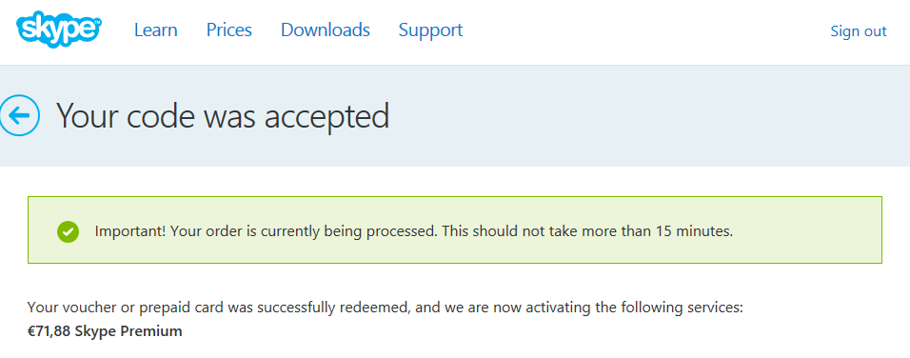The image size is (910, 358).
Task: Sign out of the Skype account
Action: click(x=859, y=30)
